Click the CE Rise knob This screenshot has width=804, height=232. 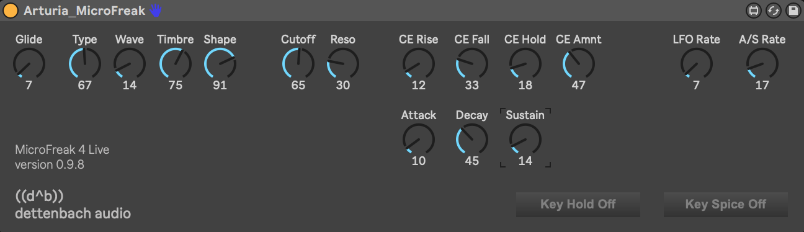[419, 64]
